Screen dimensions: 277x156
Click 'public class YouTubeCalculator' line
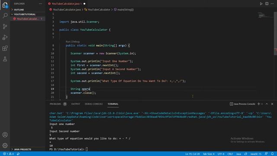click(85, 30)
